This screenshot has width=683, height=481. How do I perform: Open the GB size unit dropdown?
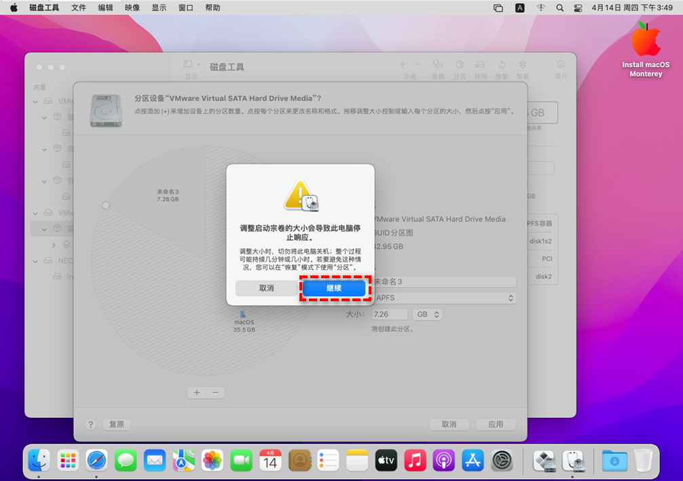coord(428,314)
